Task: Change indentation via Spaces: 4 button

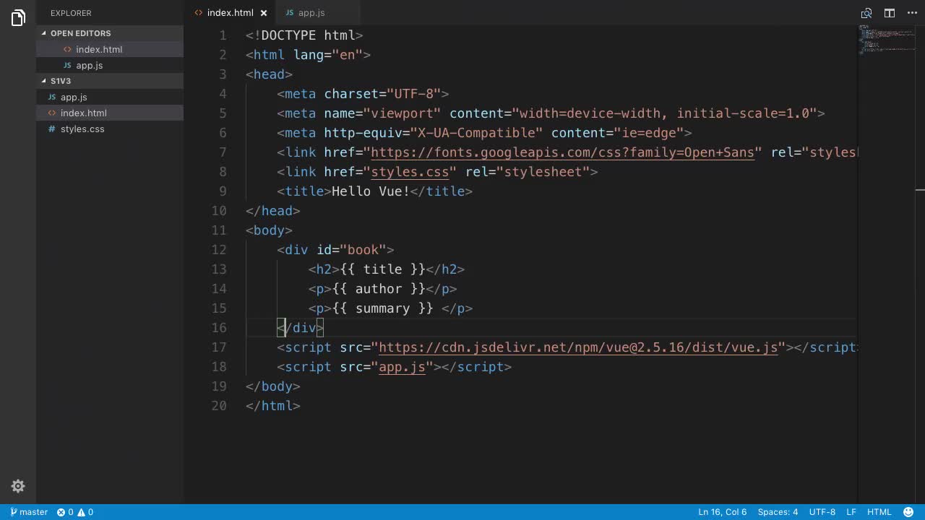Action: (x=777, y=512)
